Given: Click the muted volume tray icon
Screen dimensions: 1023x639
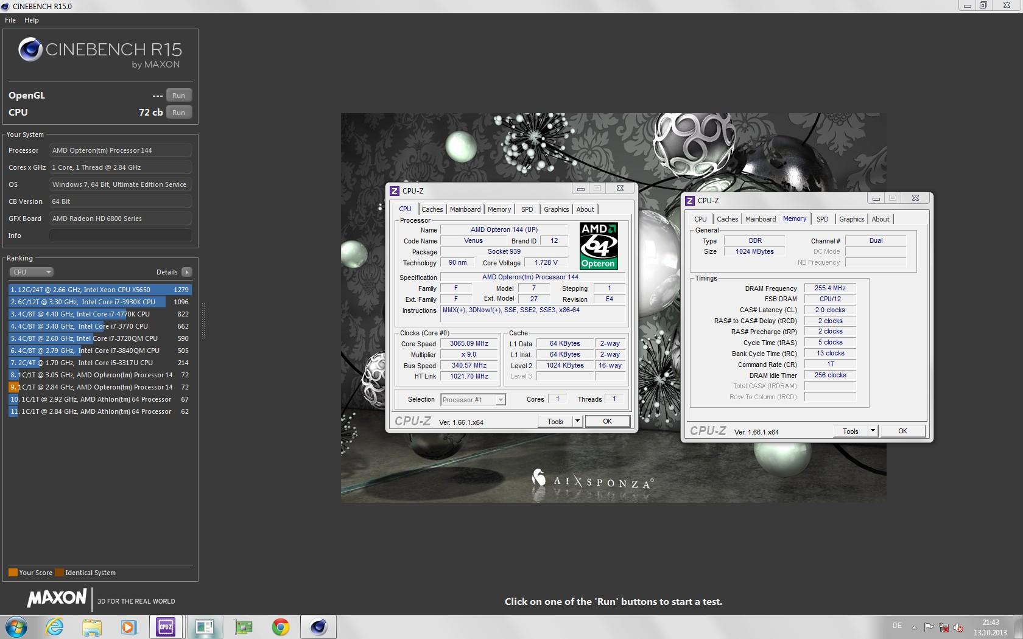Looking at the screenshot, I should [958, 627].
